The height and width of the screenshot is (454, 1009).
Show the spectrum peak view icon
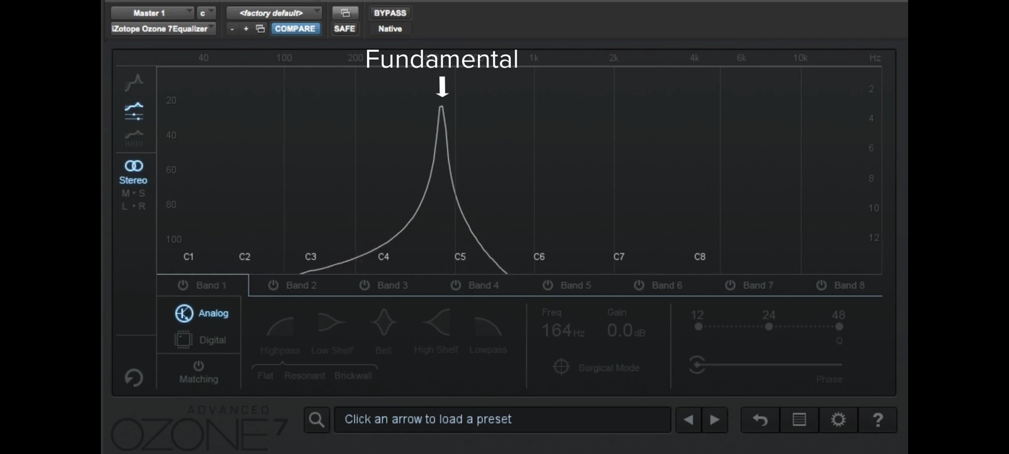click(x=134, y=83)
